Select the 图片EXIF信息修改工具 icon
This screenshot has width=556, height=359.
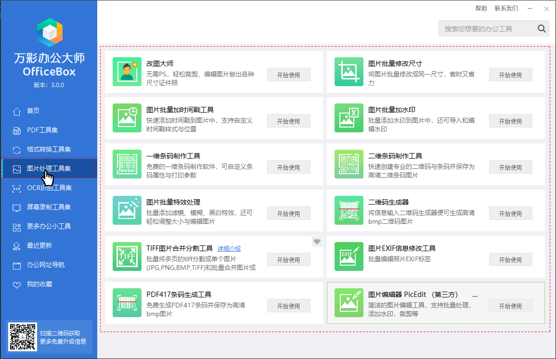[x=349, y=257]
